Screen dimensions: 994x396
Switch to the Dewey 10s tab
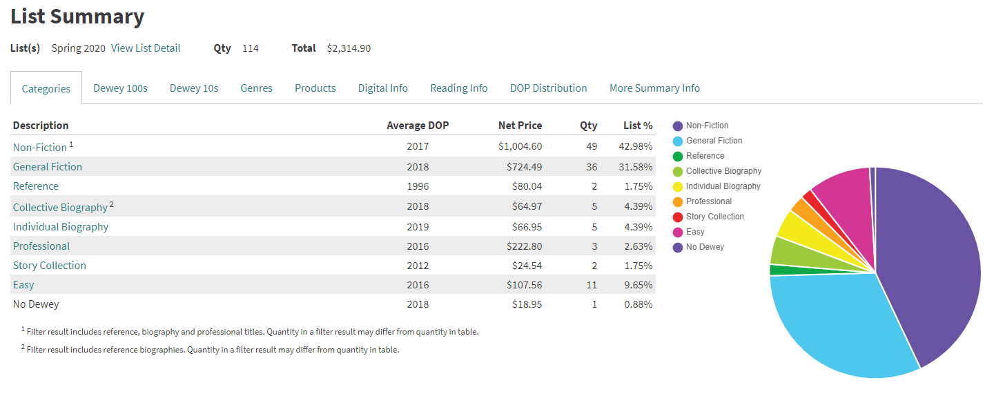(x=194, y=88)
